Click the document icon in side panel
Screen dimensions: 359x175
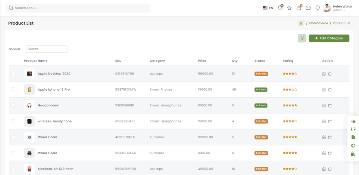(353, 137)
